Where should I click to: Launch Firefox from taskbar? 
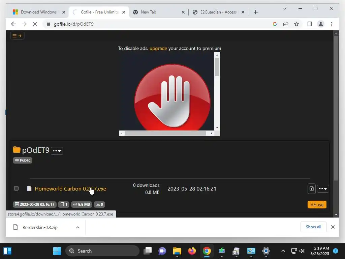[x=192, y=251]
